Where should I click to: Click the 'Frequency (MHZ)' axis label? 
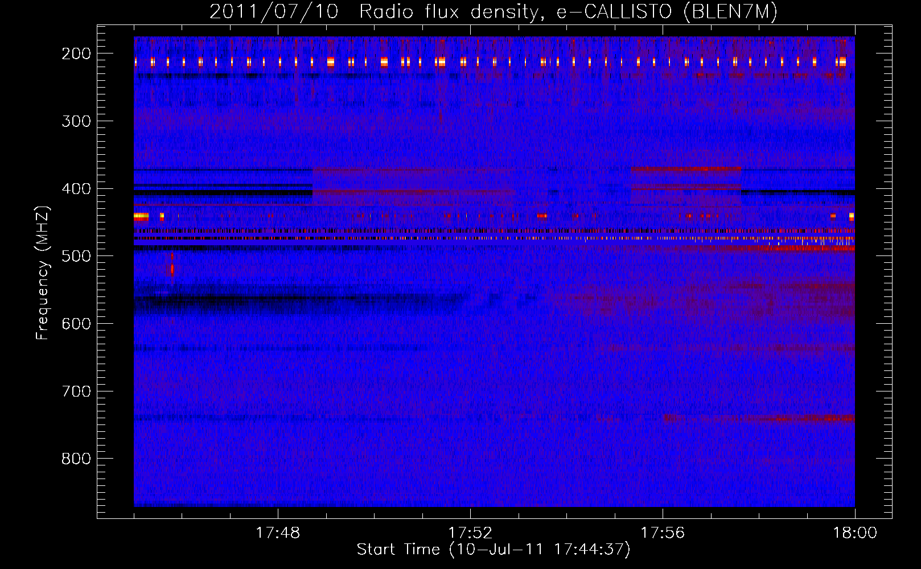(43, 273)
